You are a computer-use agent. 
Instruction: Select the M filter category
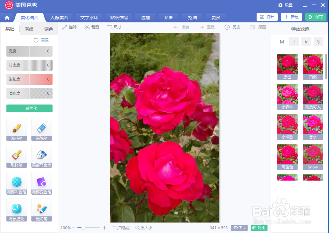(282, 42)
